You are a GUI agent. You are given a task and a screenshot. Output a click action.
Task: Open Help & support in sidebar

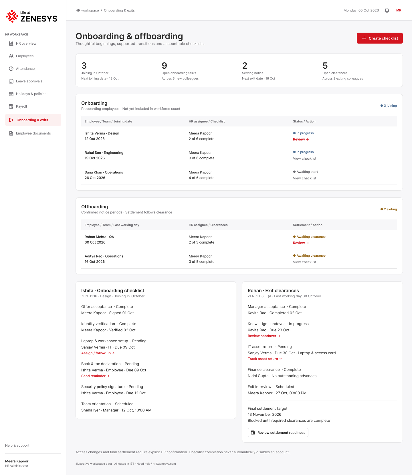[x=17, y=446]
